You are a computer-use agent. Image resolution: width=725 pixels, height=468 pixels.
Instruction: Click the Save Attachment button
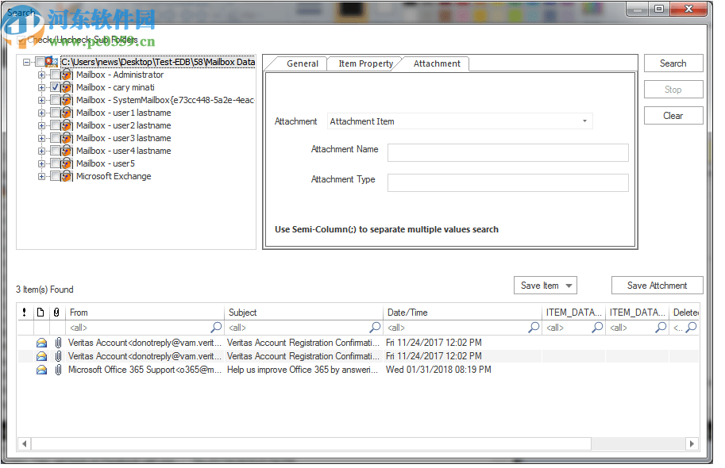coord(657,285)
